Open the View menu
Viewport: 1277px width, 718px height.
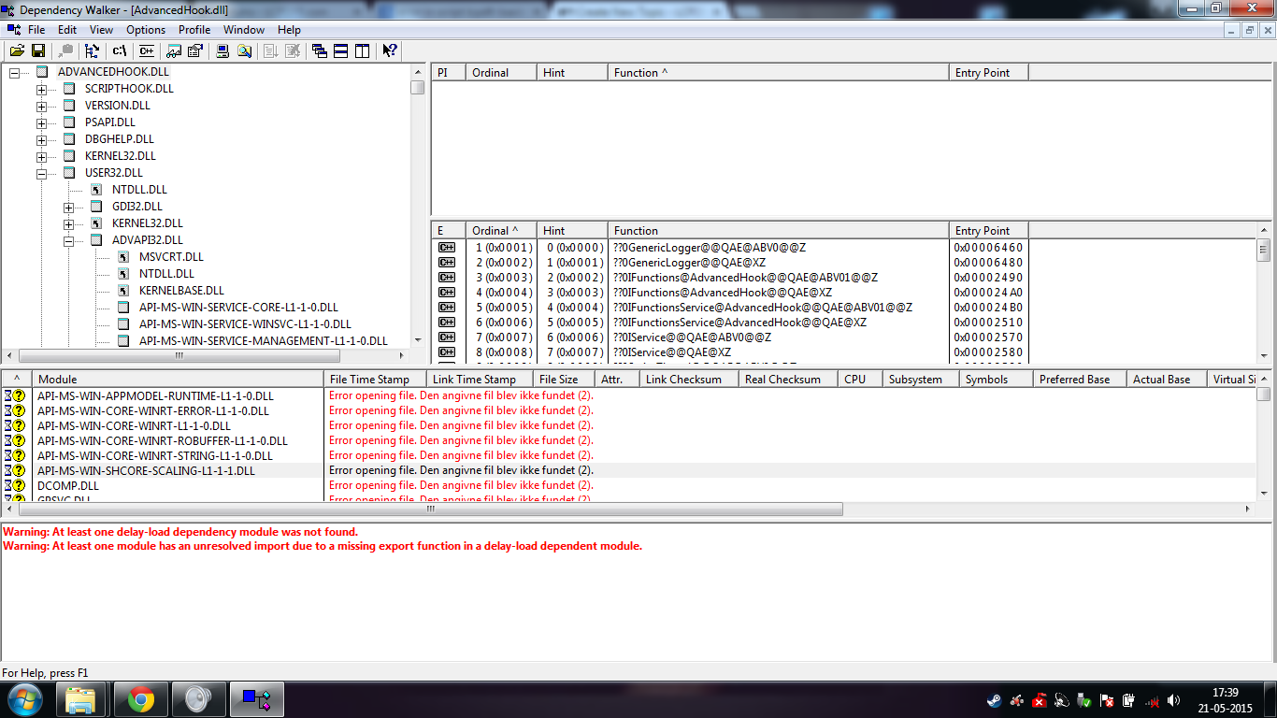pos(101,30)
